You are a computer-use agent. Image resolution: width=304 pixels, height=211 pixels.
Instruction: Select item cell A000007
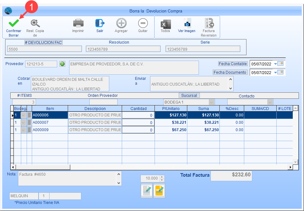(x=50, y=122)
